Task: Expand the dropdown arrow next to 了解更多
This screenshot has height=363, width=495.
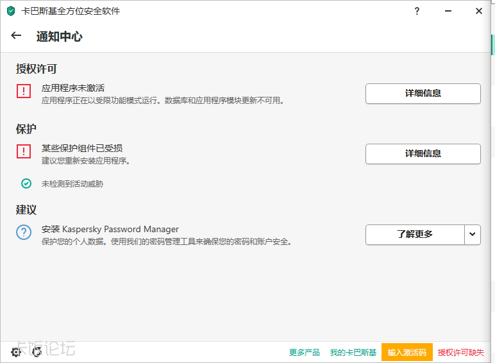Action: pyautogui.click(x=473, y=235)
